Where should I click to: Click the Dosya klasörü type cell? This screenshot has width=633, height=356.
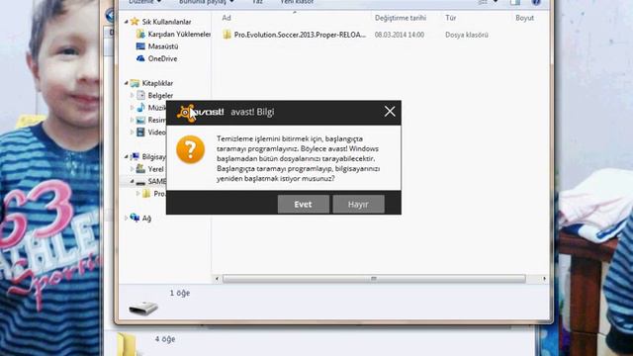(x=467, y=36)
